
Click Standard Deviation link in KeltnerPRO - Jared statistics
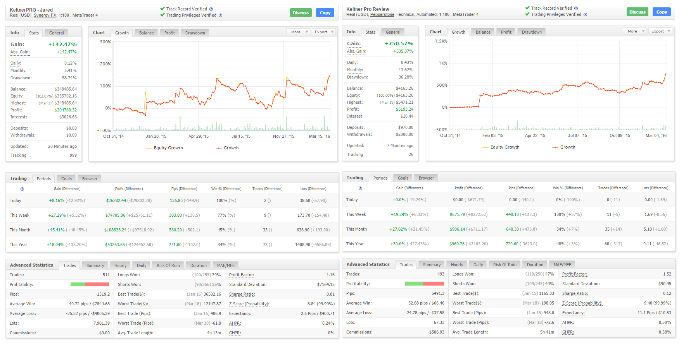tap(248, 285)
